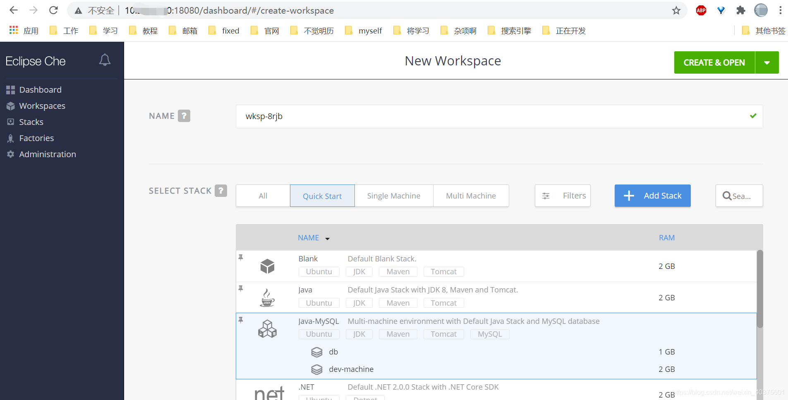This screenshot has width=788, height=400.
Task: Click the dev-machine icon
Action: tap(316, 369)
